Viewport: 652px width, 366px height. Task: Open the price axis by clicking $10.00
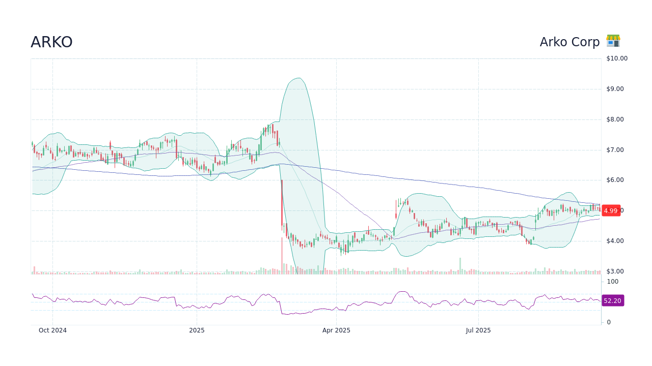(616, 58)
